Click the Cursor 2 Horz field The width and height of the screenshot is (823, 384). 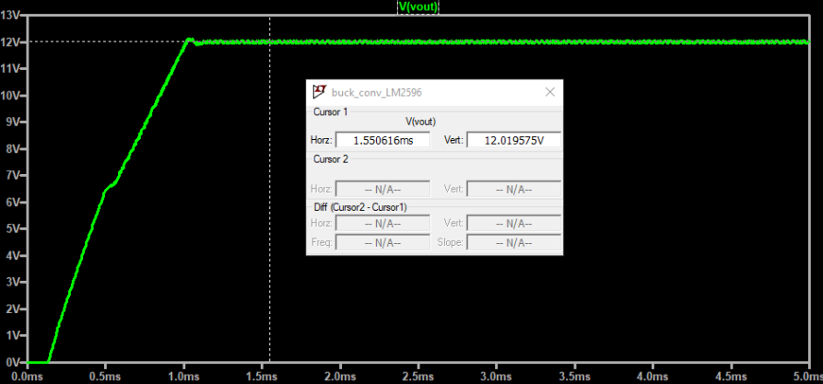point(382,189)
